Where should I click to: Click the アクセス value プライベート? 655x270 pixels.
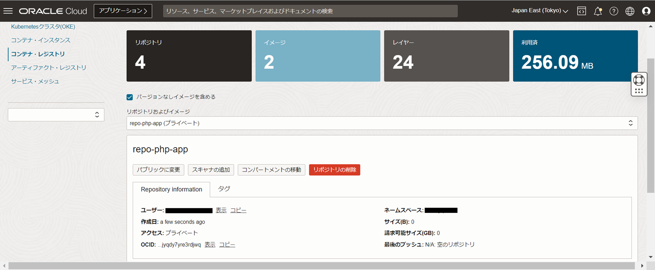tap(181, 233)
